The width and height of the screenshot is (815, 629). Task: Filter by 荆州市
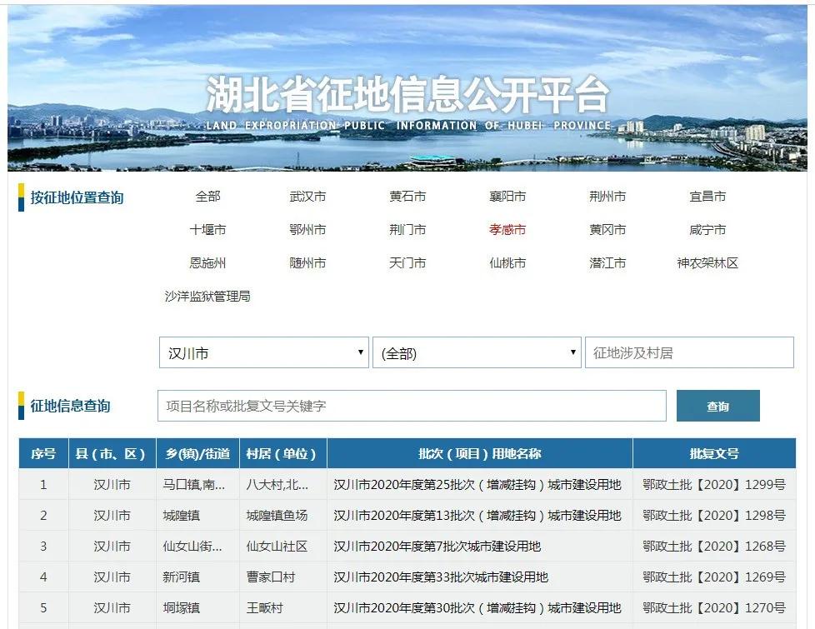click(607, 197)
